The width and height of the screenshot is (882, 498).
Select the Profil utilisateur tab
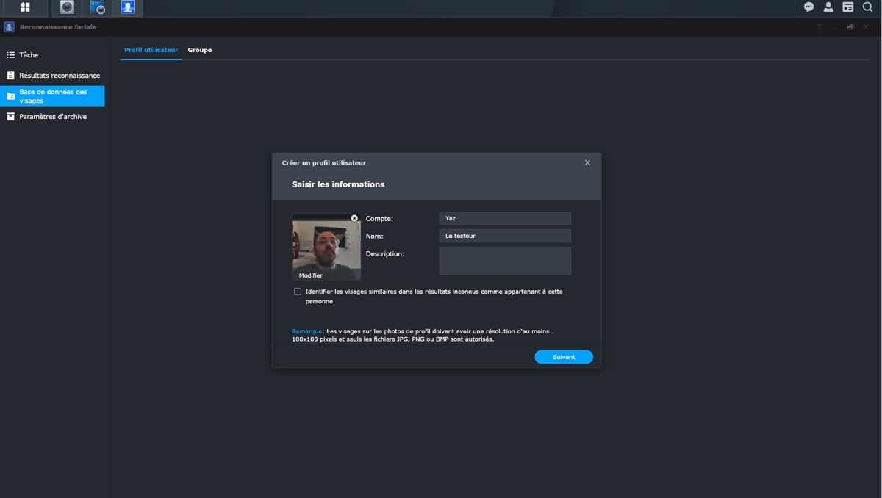tap(151, 50)
